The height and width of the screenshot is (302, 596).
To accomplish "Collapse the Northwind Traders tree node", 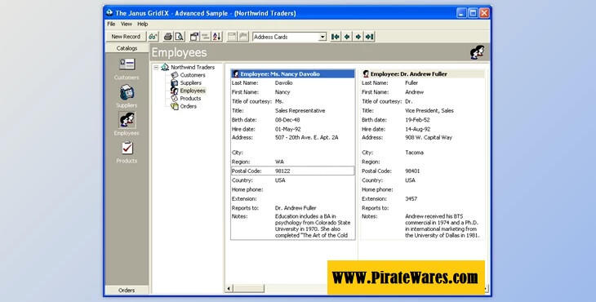I will tap(156, 67).
